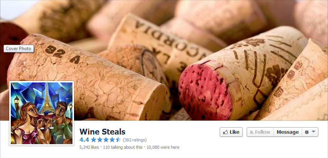This screenshot has height=158, width=328.
Task: Expand the dropdown arrow next to gear
Action: click(x=313, y=132)
